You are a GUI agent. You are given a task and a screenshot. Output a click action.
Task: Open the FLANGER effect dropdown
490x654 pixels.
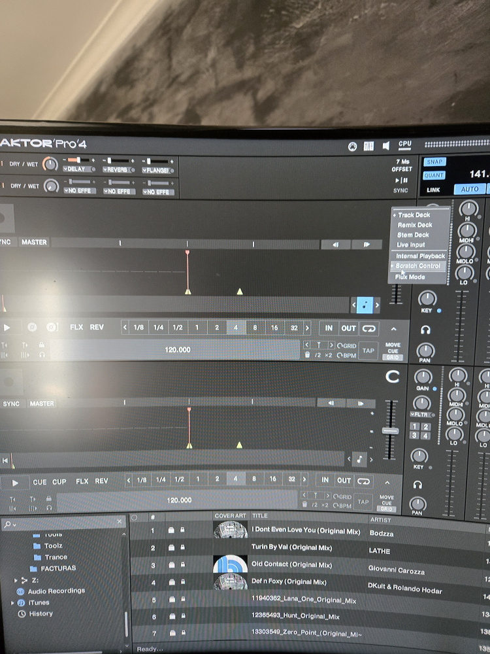[x=157, y=170]
